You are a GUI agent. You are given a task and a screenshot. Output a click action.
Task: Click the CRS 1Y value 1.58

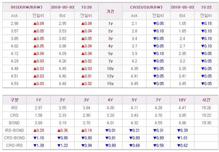tap(39, 115)
